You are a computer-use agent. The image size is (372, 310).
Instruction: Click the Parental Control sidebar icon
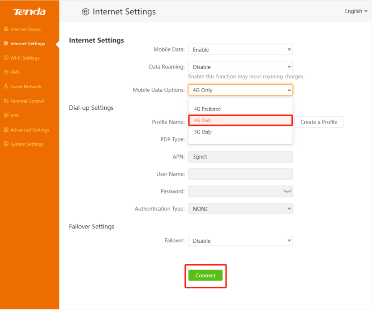tap(6, 101)
